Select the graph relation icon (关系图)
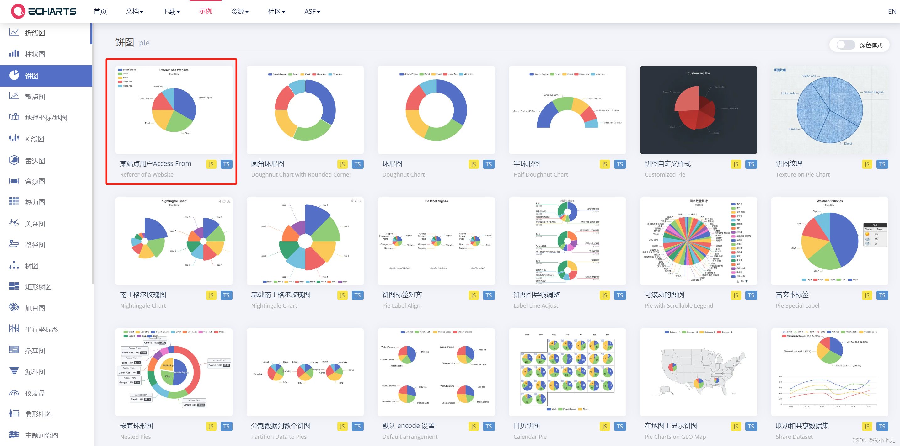 click(14, 223)
